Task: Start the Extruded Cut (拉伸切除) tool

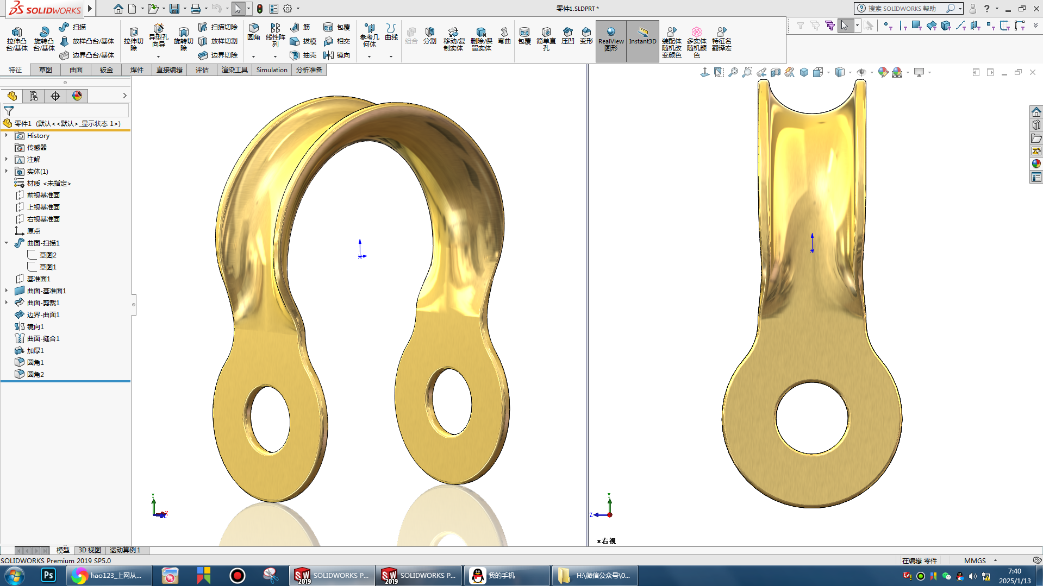Action: click(134, 39)
